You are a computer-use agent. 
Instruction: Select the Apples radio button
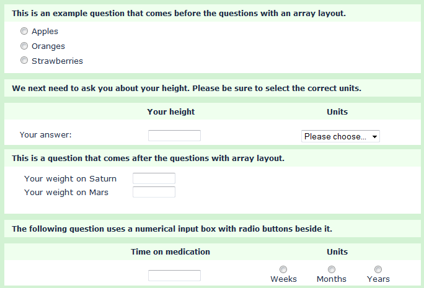[24, 31]
